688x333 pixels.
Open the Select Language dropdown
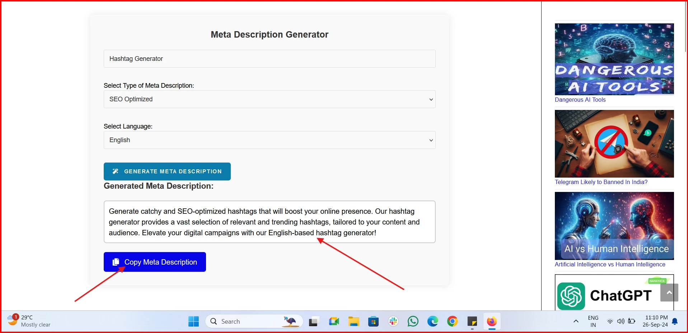pyautogui.click(x=269, y=140)
